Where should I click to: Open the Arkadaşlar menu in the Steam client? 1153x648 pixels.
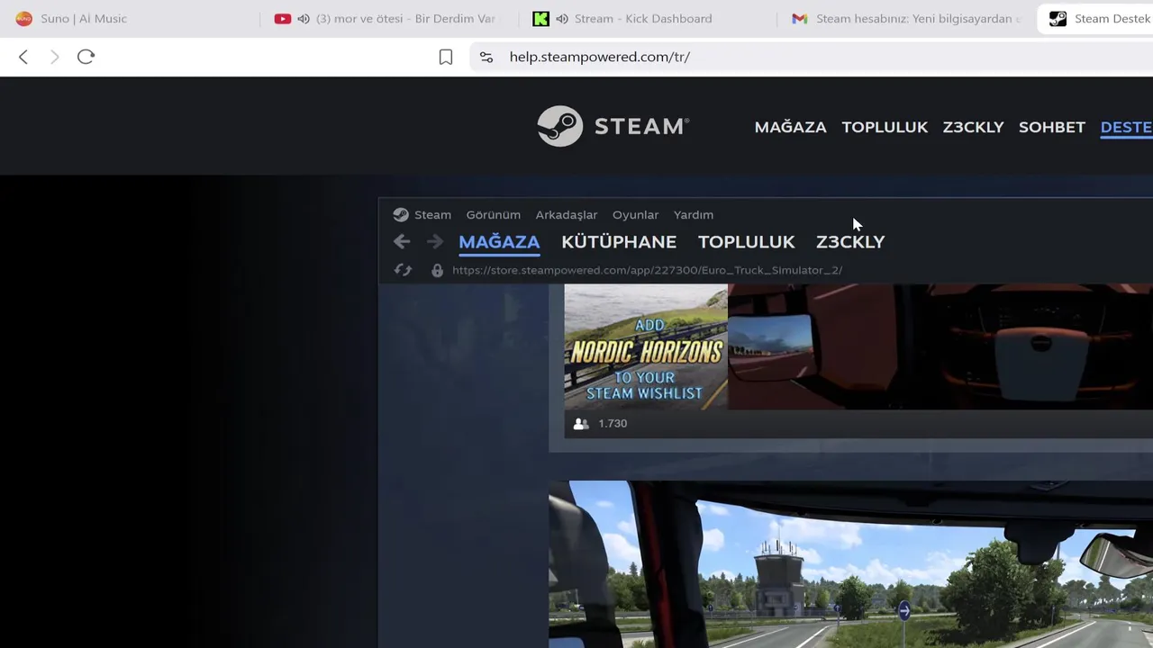point(567,215)
